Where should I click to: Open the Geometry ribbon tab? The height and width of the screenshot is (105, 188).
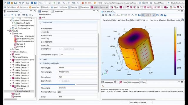tap(22, 7)
